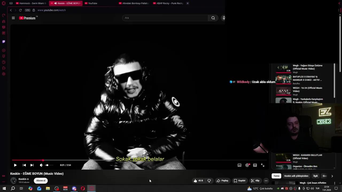The image size is (342, 192).
Task: Click the address bar URL
Action: point(52,10)
